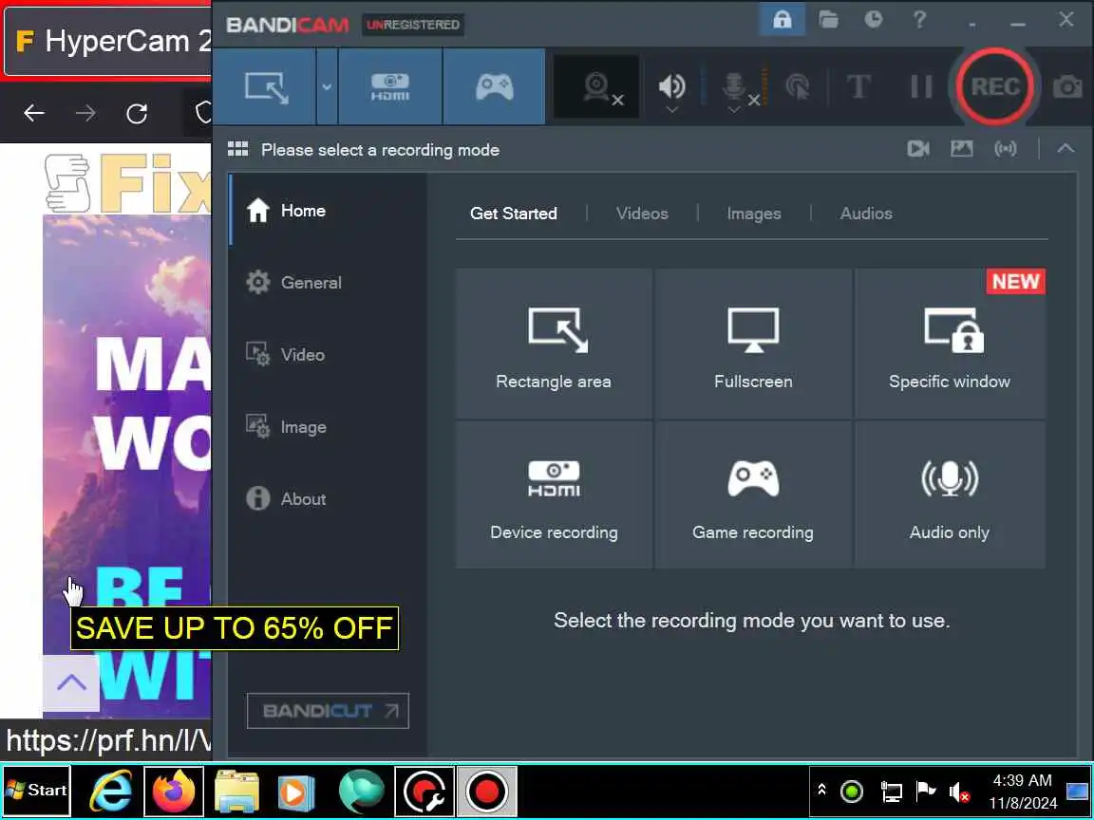Take a screenshot with the camera icon
This screenshot has height=820, width=1094.
(x=1067, y=87)
